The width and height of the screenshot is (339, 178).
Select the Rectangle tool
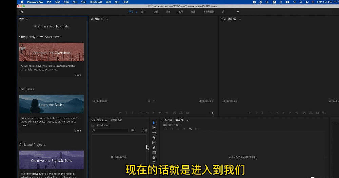(154, 153)
